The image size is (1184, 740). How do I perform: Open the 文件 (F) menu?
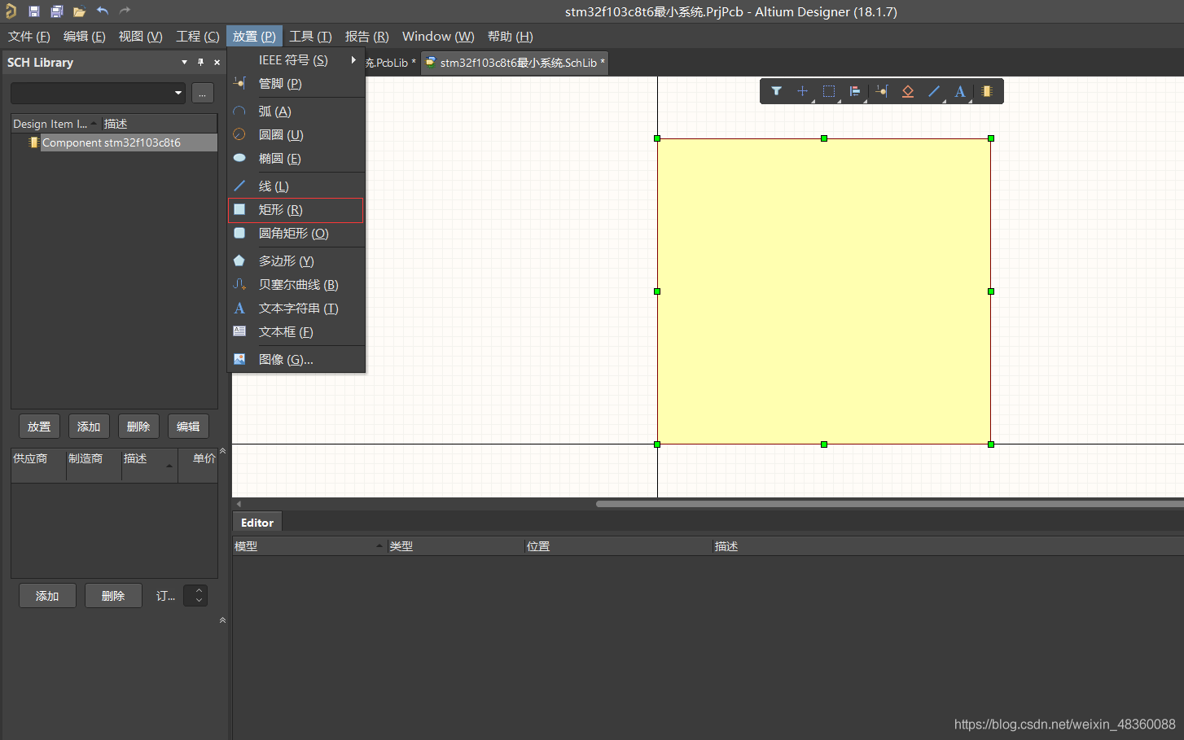(x=29, y=37)
